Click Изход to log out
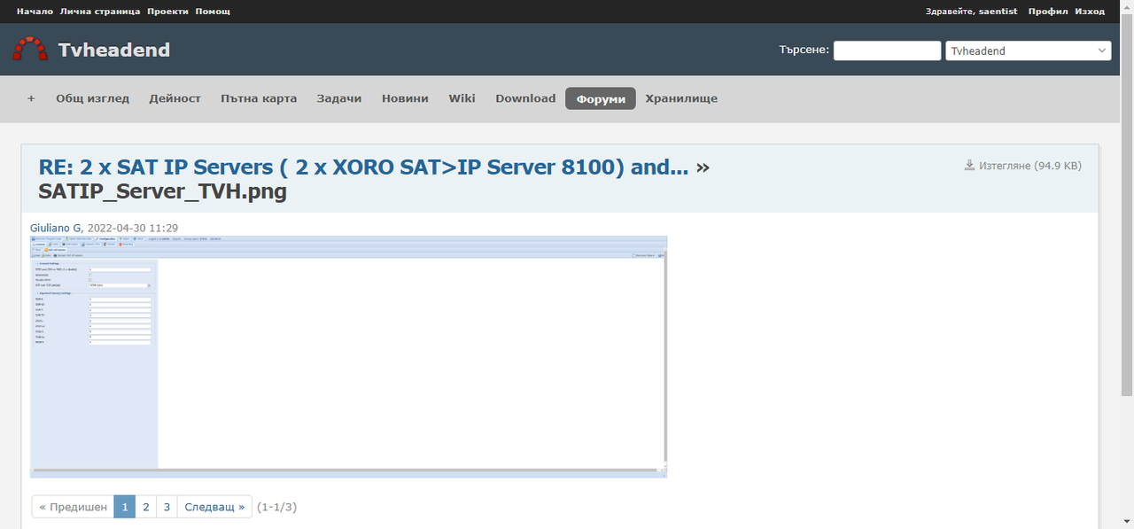This screenshot has width=1134, height=529. 1090,11
